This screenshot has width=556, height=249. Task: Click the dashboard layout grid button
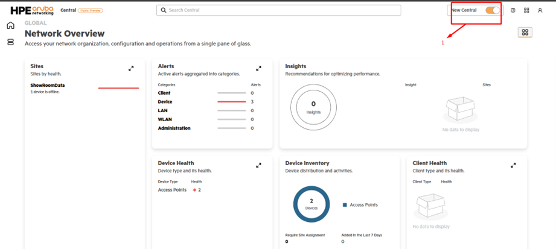525,32
